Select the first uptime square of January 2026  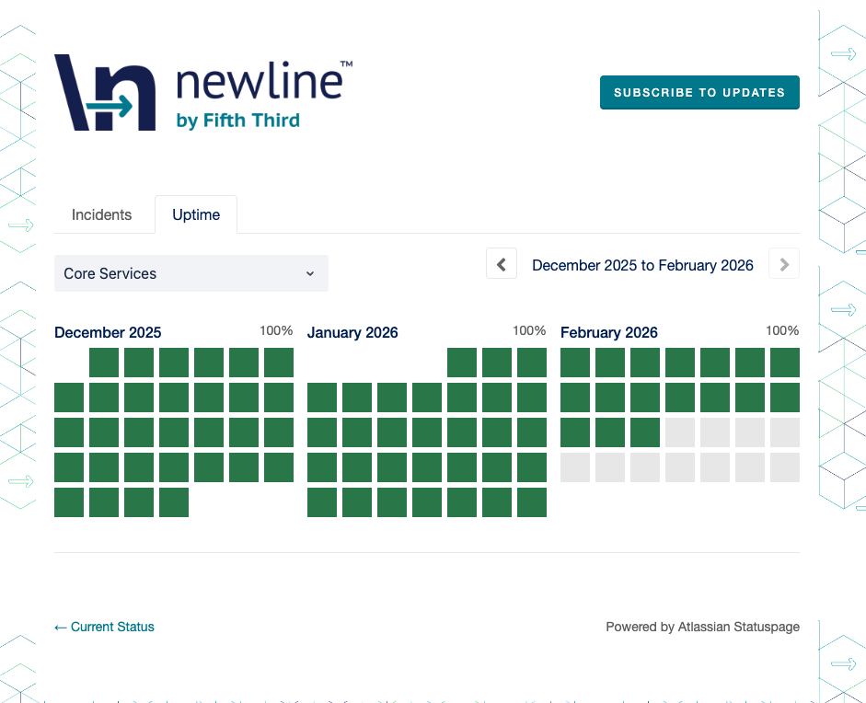click(462, 362)
